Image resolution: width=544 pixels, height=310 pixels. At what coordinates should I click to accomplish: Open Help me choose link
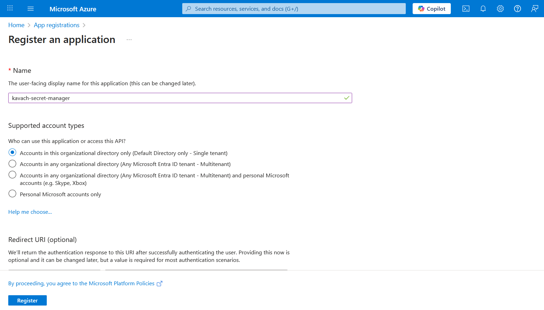coord(30,212)
